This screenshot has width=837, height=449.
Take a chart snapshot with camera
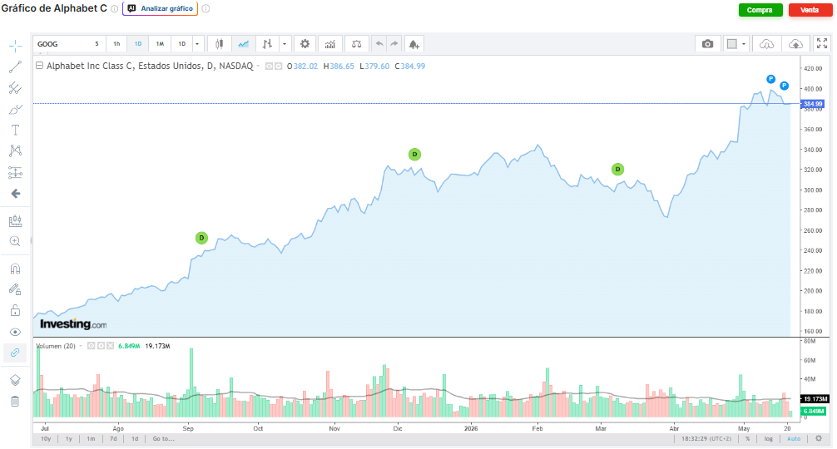coord(707,44)
